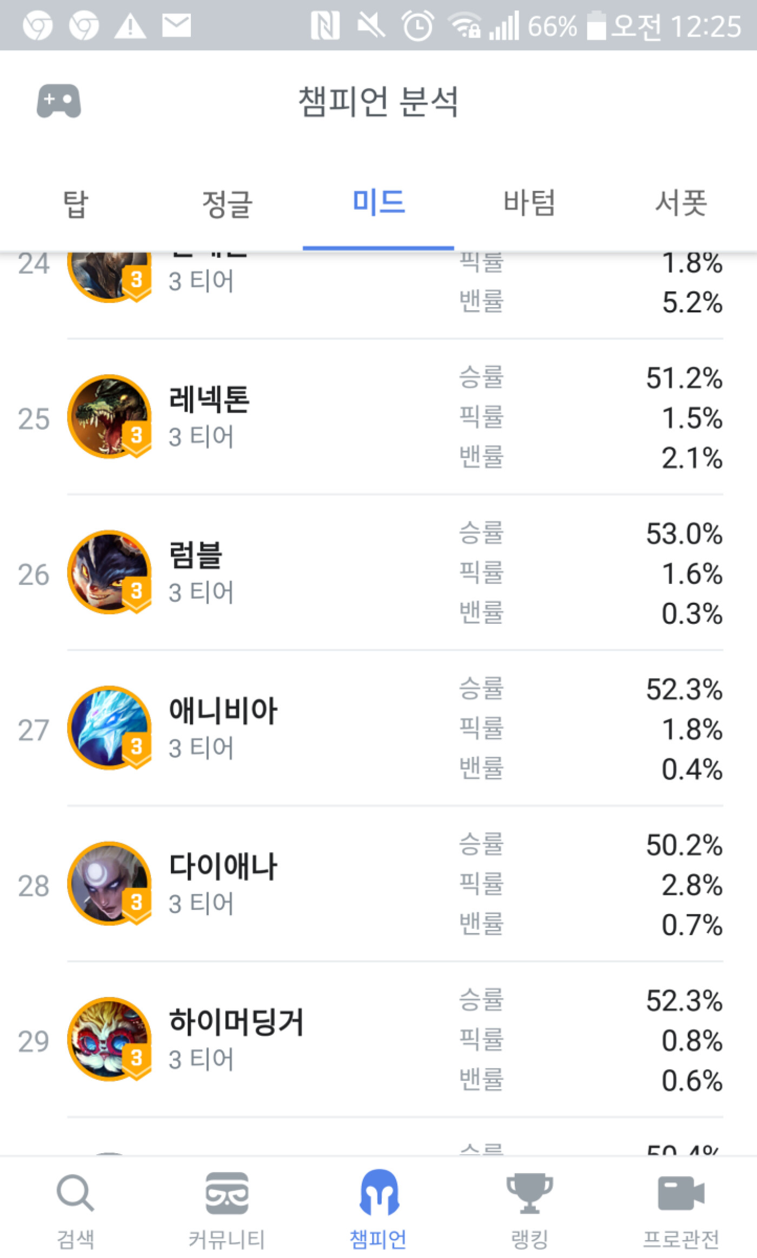
Task: Switch to the 서폿 lane tab
Action: [681, 203]
